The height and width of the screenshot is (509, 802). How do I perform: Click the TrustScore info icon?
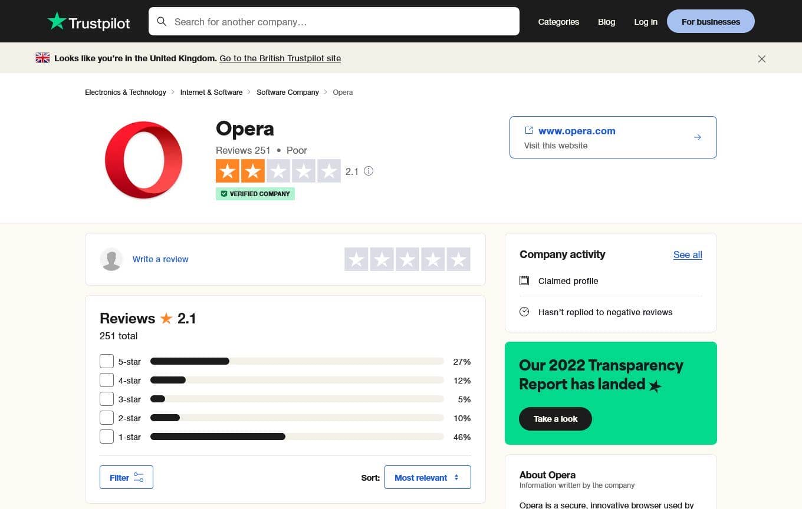click(x=369, y=171)
